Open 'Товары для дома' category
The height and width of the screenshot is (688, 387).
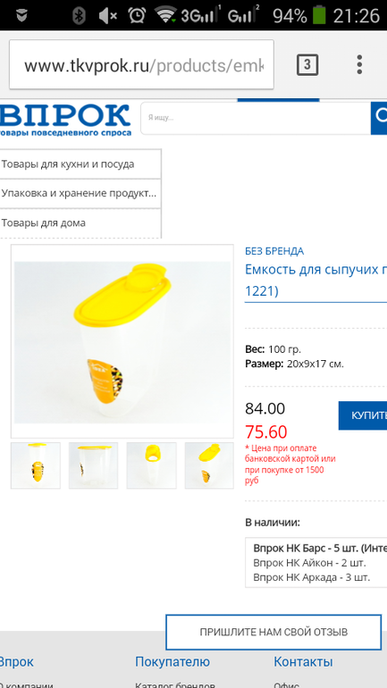[80, 222]
